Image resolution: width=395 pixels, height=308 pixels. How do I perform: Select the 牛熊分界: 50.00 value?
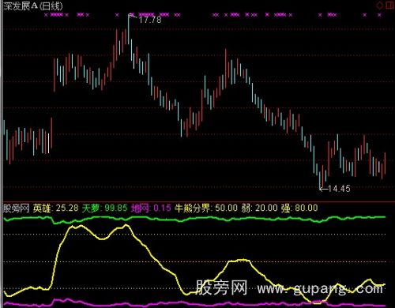206,208
